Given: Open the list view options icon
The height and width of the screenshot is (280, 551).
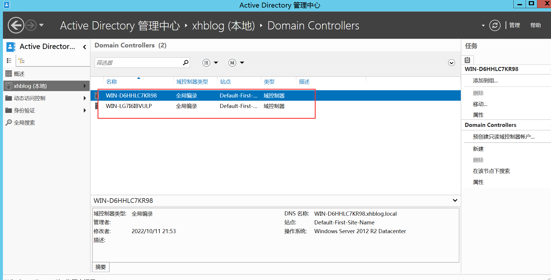Looking at the screenshot, I should point(206,63).
